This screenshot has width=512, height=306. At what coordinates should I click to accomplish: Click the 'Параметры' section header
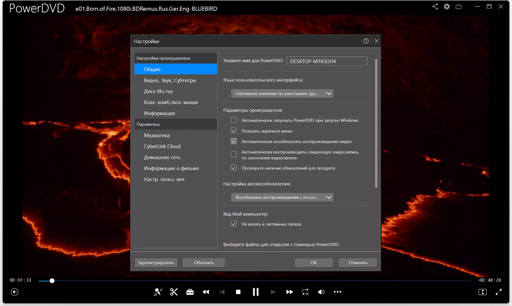pyautogui.click(x=176, y=124)
